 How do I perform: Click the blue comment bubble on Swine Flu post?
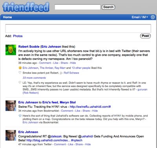point(20,116)
